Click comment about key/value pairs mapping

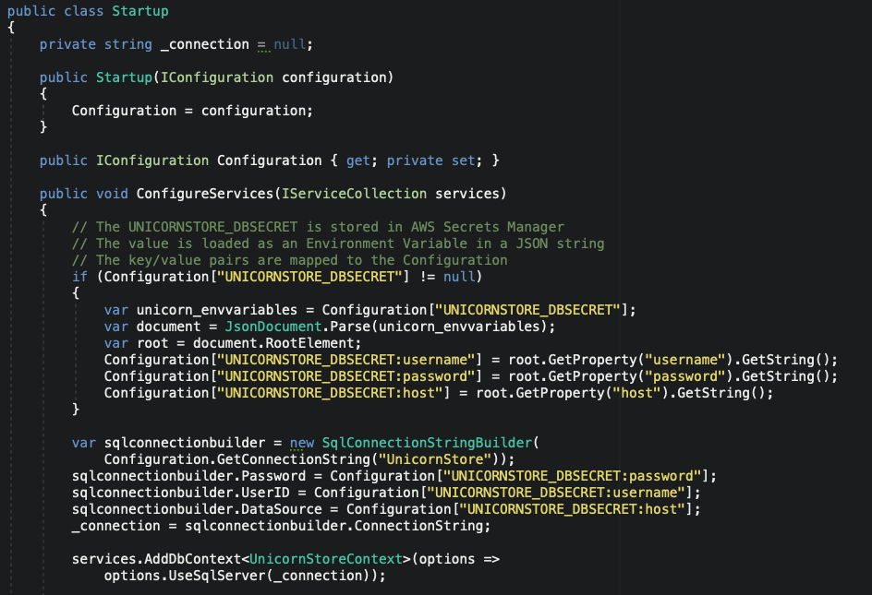pos(290,260)
